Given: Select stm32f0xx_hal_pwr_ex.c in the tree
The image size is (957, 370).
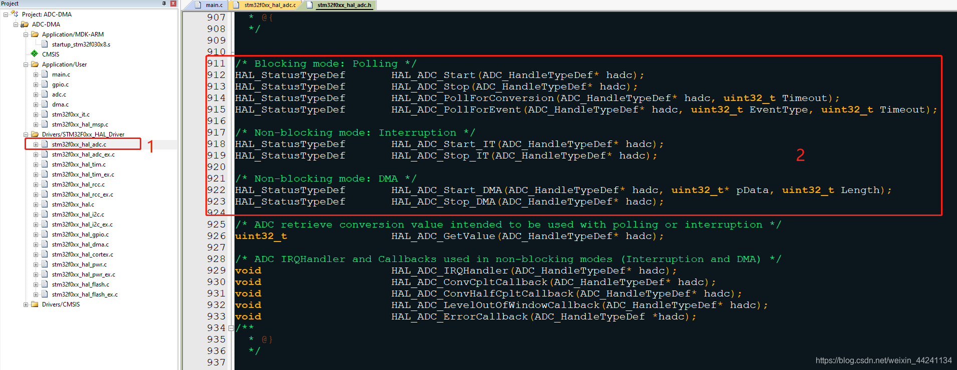Looking at the screenshot, I should [x=83, y=274].
